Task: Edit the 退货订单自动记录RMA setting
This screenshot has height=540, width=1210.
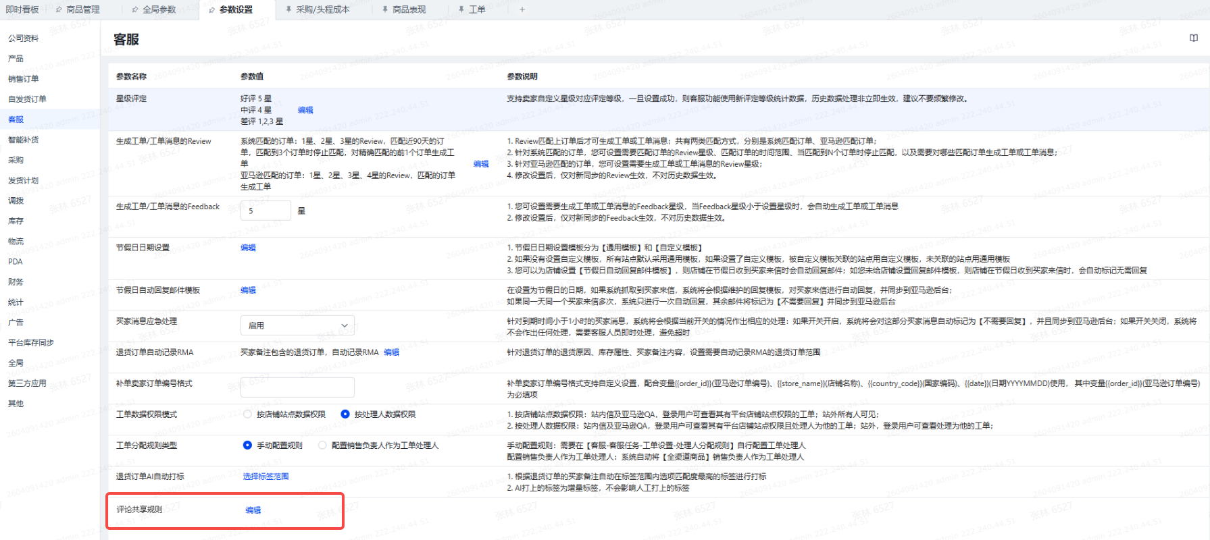Action: (391, 352)
